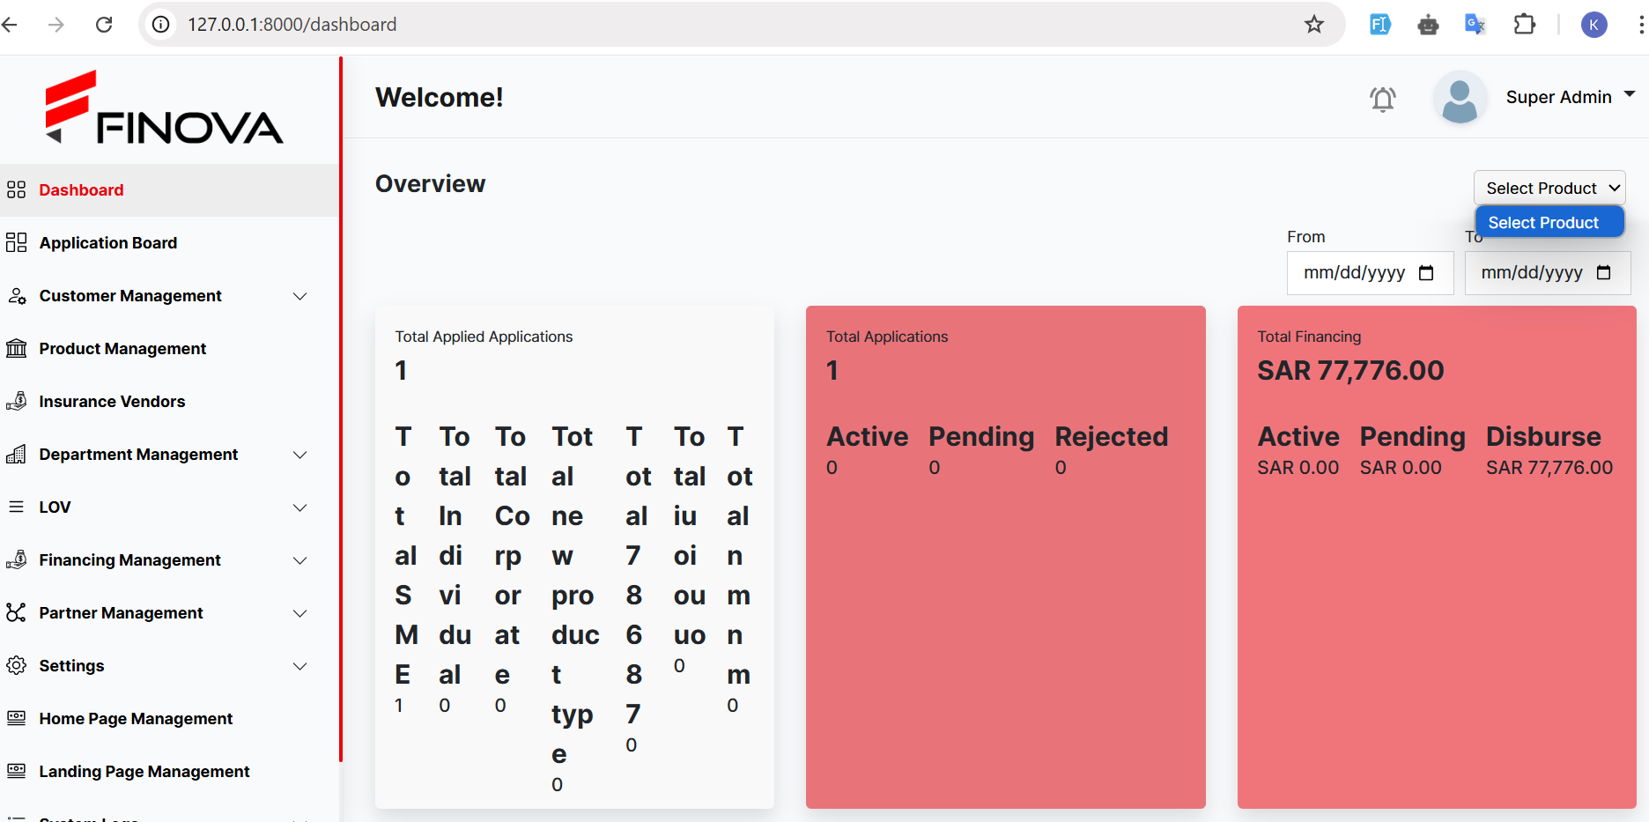
Task: Open the Select Product dropdown
Action: tap(1549, 188)
